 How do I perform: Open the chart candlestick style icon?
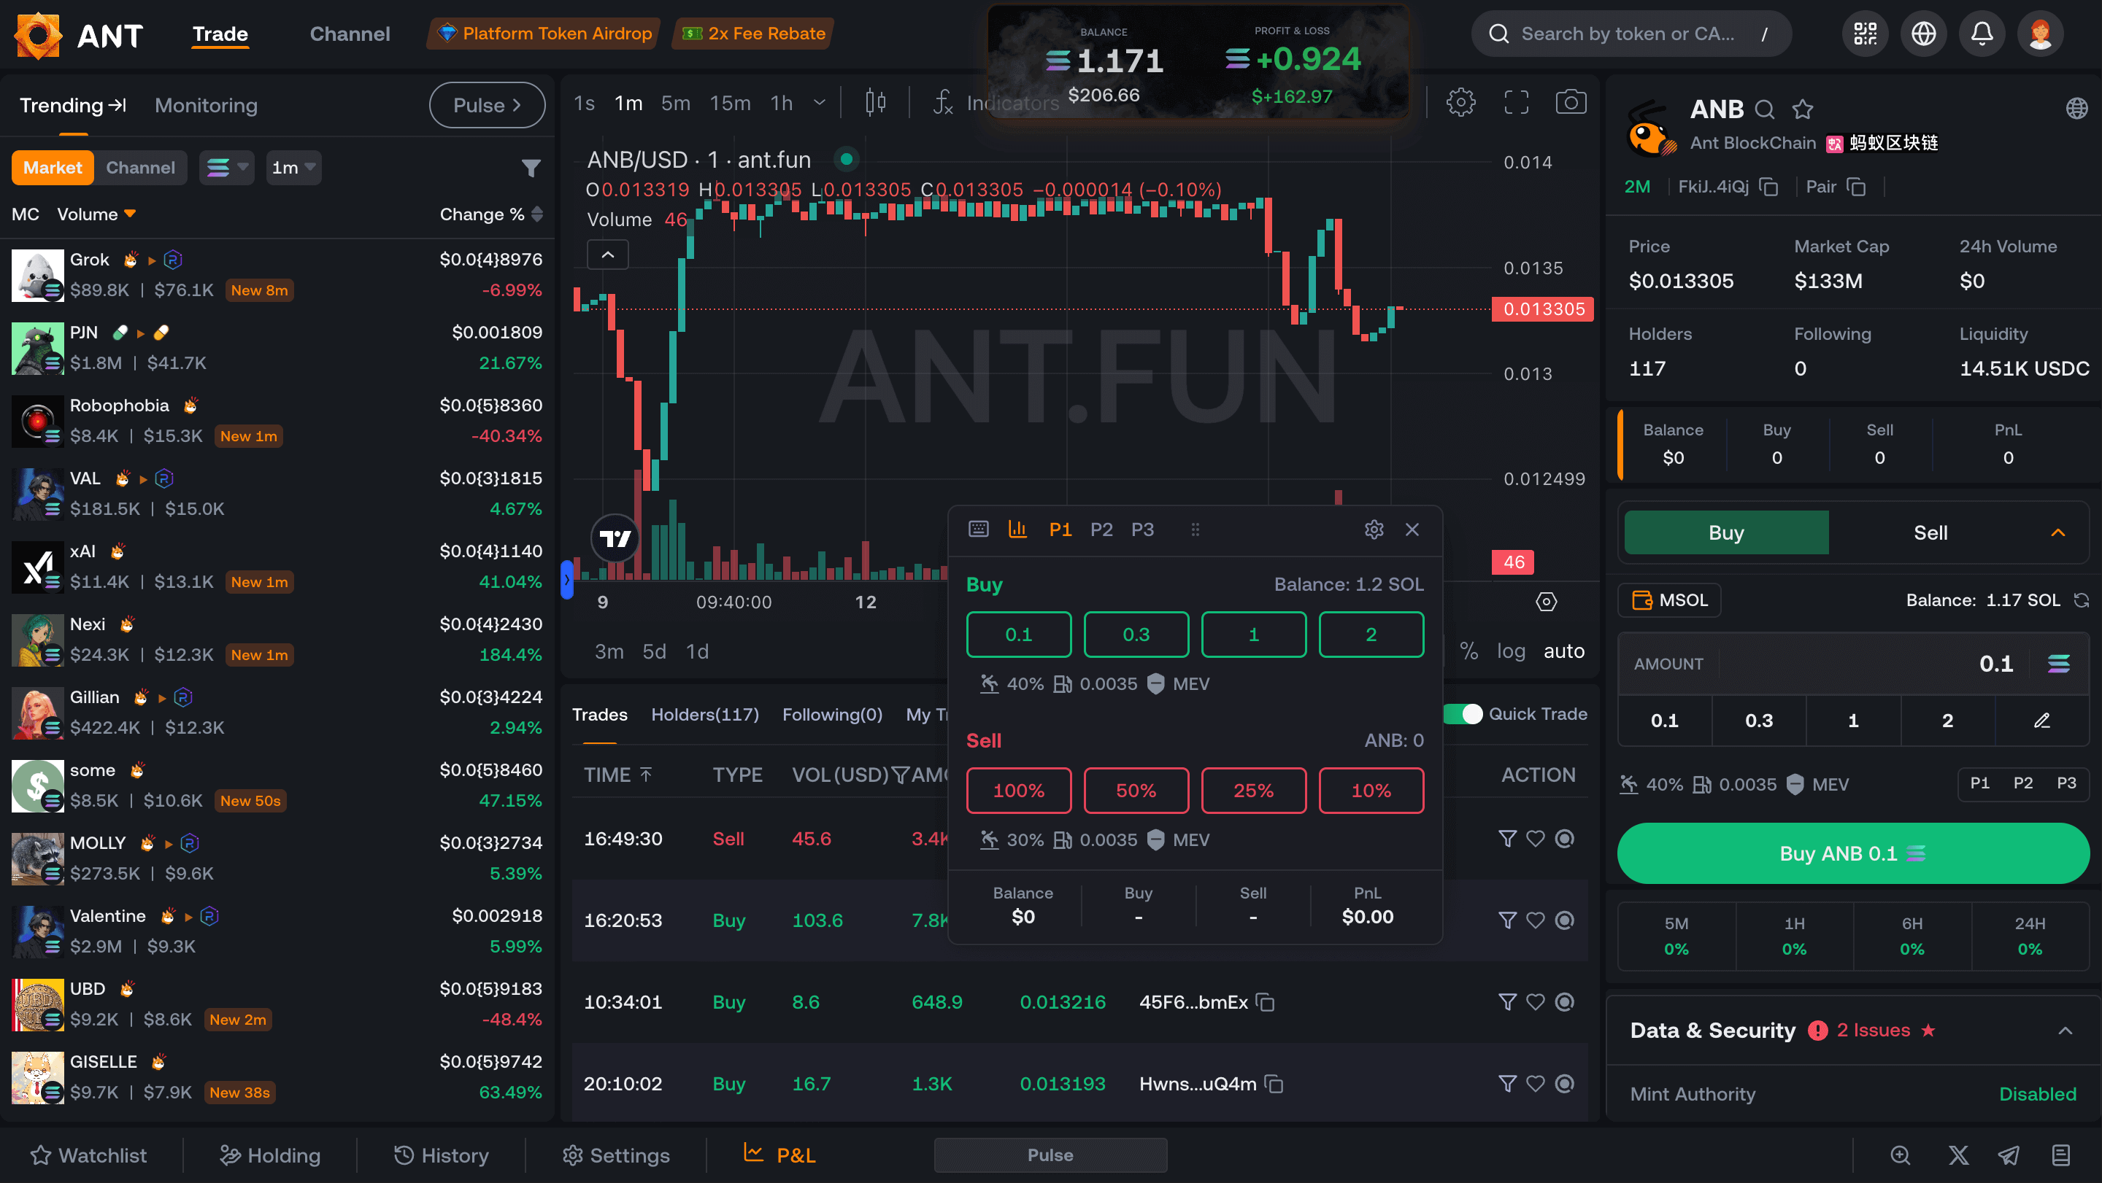[876, 102]
